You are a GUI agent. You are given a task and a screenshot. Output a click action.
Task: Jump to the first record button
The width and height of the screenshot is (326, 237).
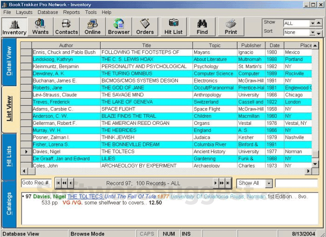(58, 183)
